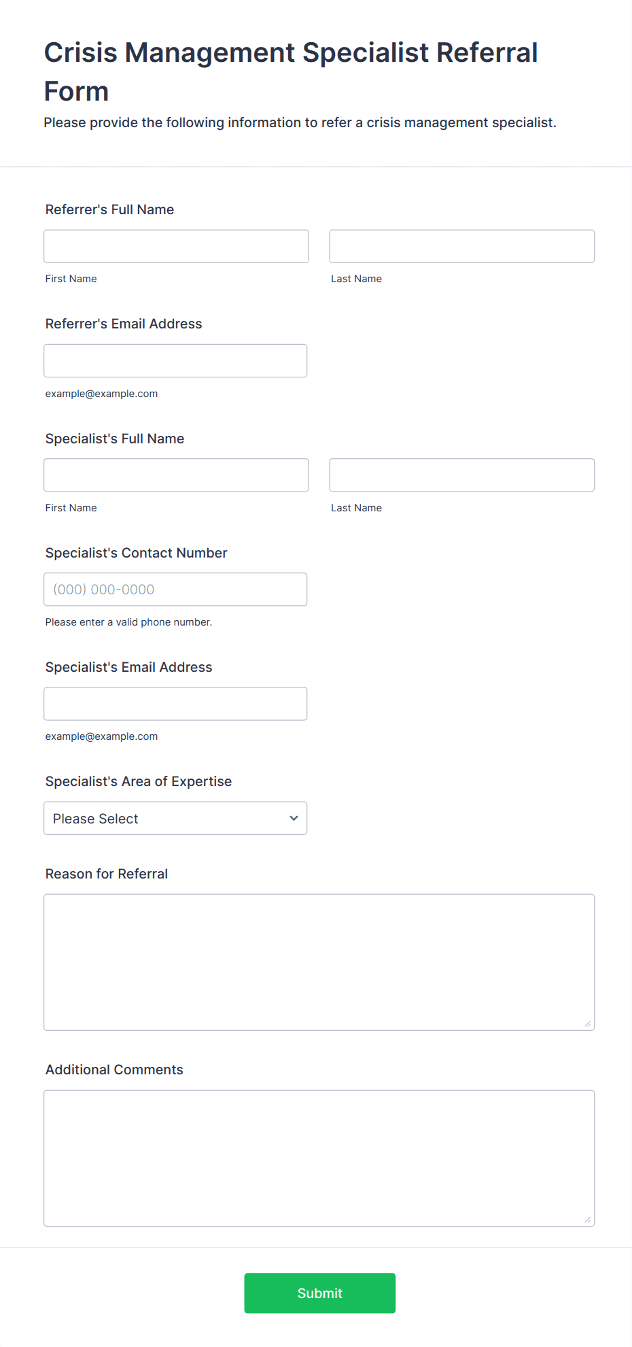Click the Additional Comments label
The height and width of the screenshot is (1347, 632).
pos(114,1070)
